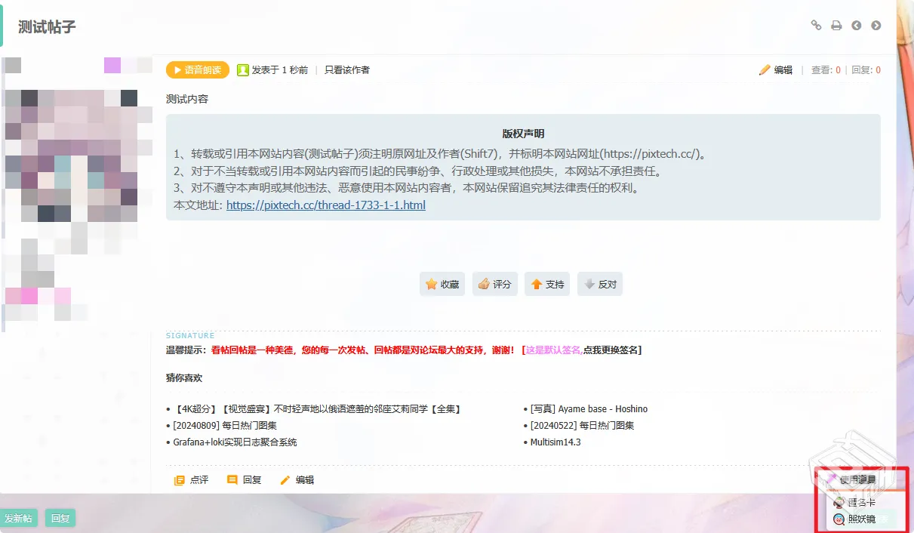Open the Multisim14.3 recommended thread

(x=555, y=442)
